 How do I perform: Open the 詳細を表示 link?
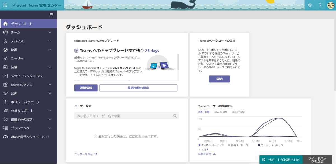tap(205, 154)
